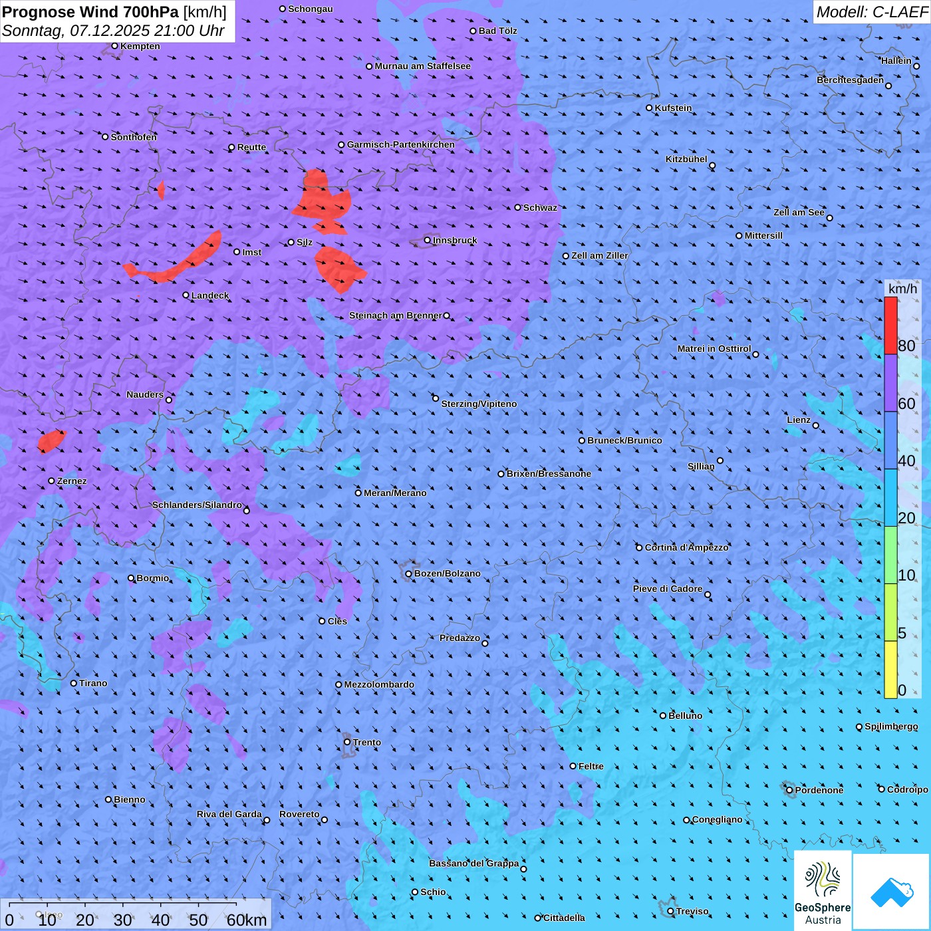
Task: Click the cyan 20 km/h legend swatch
Action: [x=890, y=498]
